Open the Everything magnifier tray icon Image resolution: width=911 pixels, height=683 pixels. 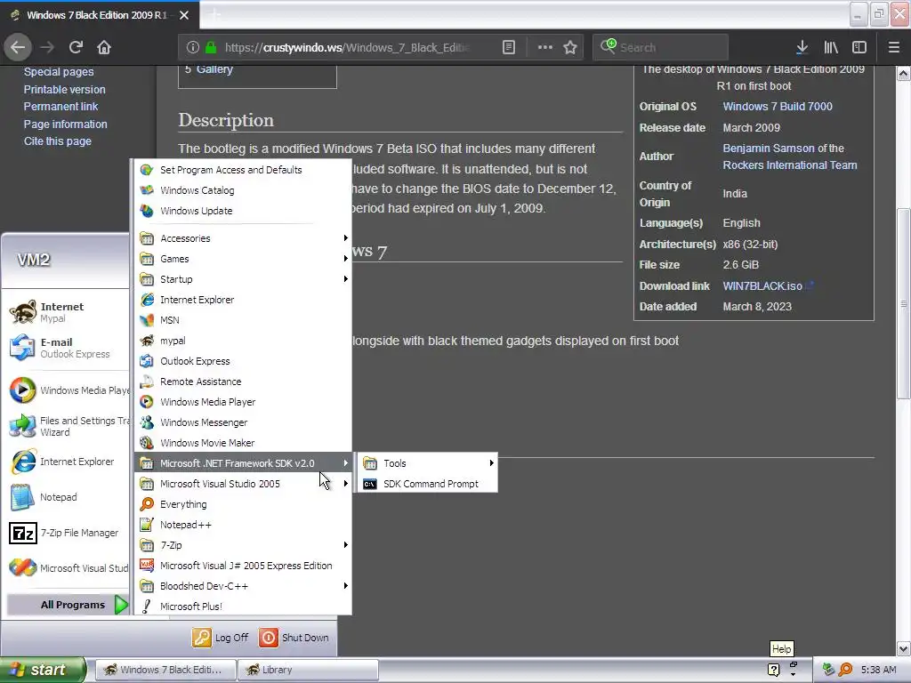click(846, 670)
